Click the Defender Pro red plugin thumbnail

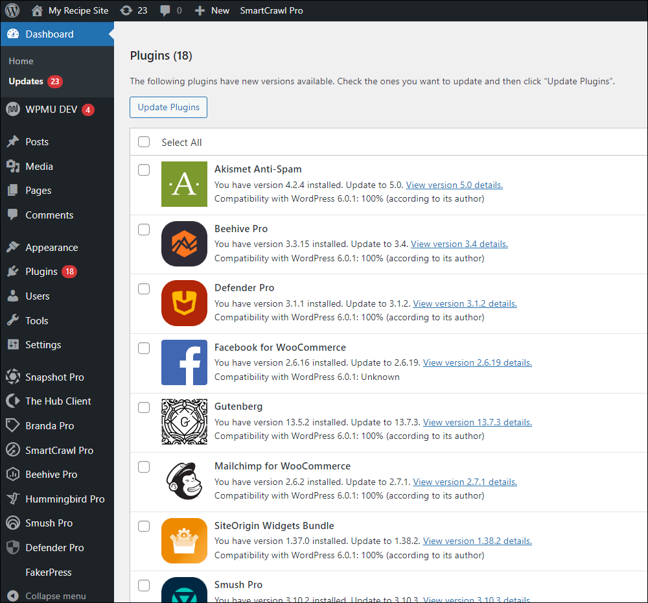pos(184,303)
